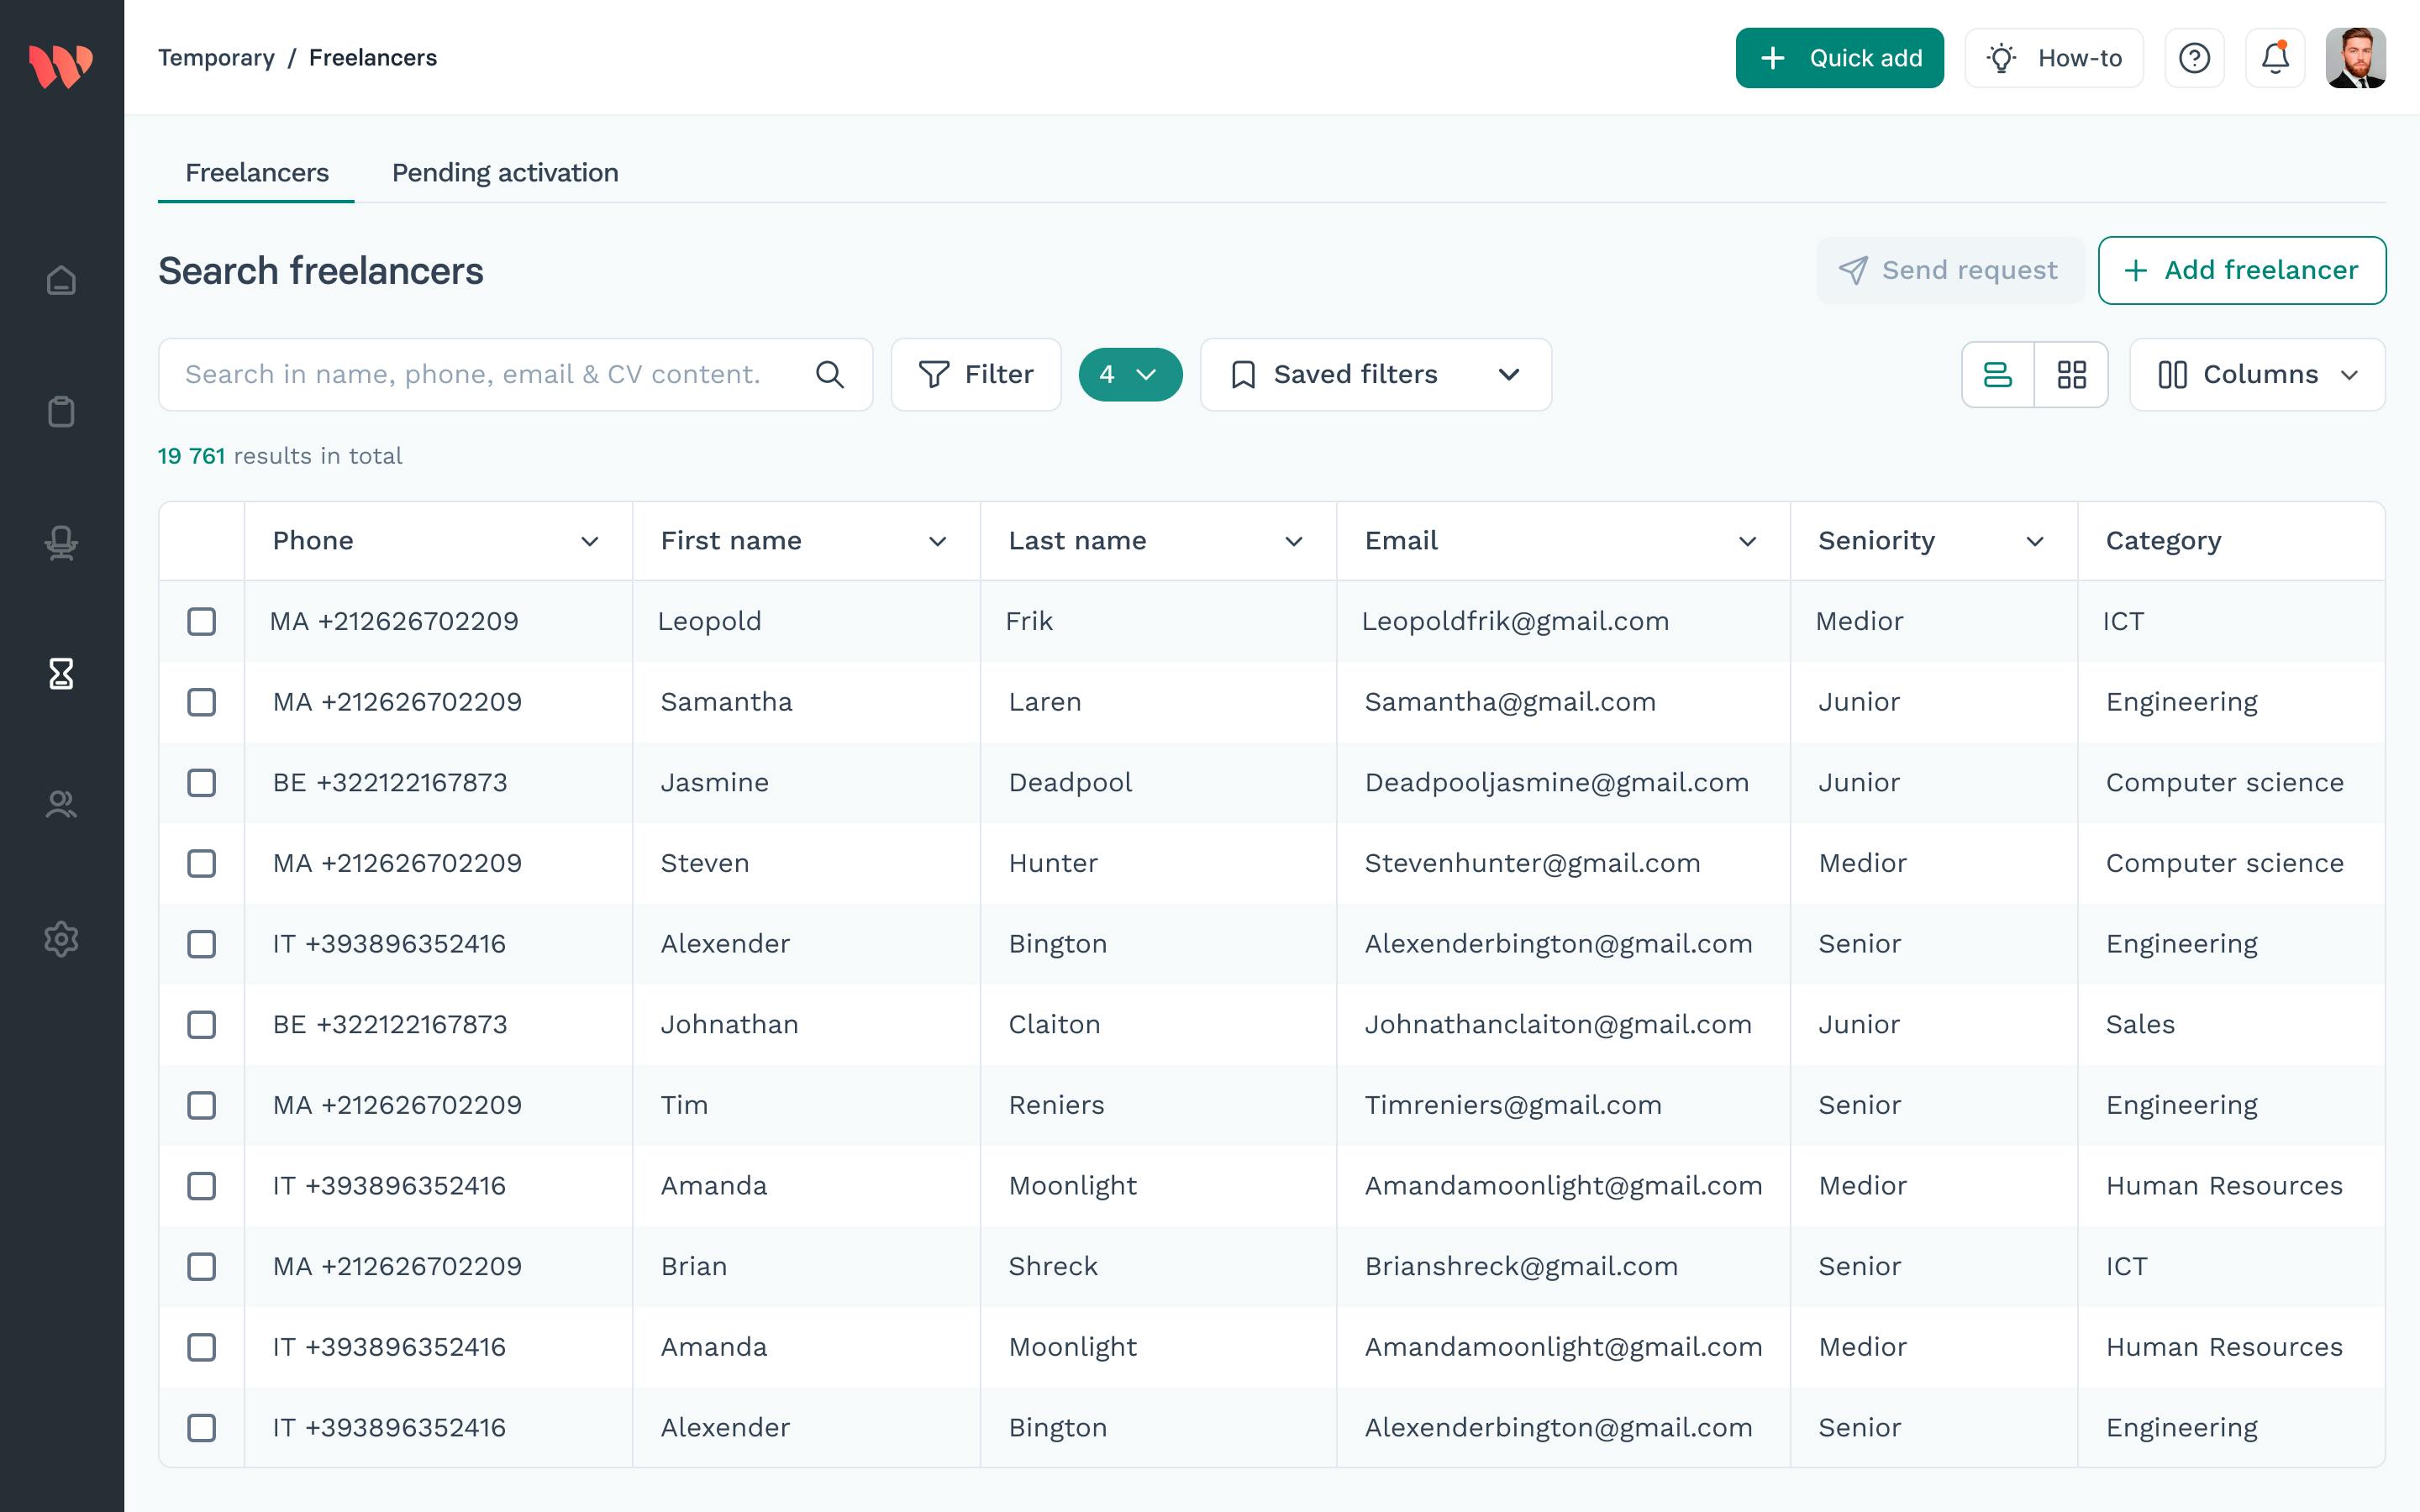Focus the freelancer search input field
The width and height of the screenshot is (2420, 1512).
pyautogui.click(x=490, y=375)
